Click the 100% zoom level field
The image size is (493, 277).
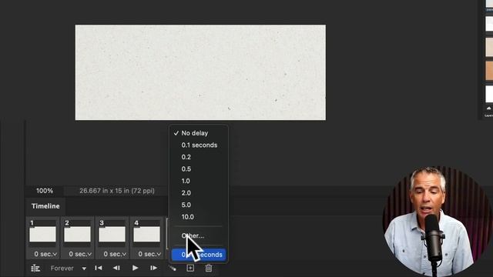[45, 191]
